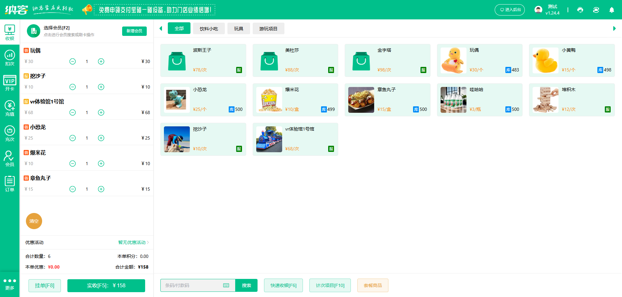The height and width of the screenshot is (297, 622).
Task: Open the 会员 member sidebar icon
Action: [10, 159]
